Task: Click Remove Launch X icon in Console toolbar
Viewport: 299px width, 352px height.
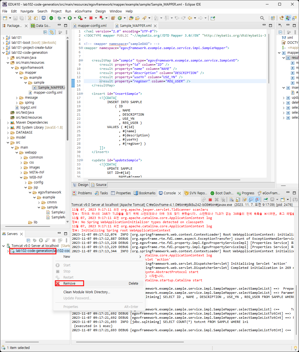Action: (x=216, y=200)
